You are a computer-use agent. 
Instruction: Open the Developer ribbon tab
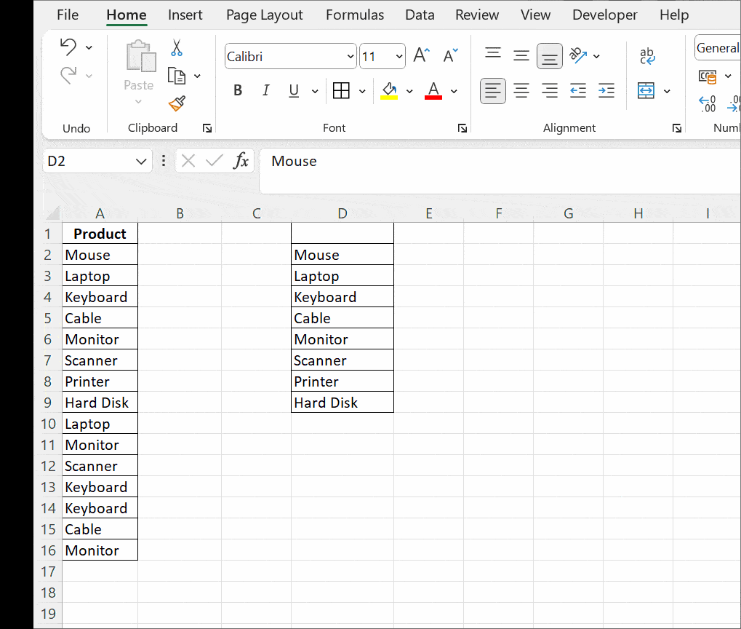(x=605, y=15)
